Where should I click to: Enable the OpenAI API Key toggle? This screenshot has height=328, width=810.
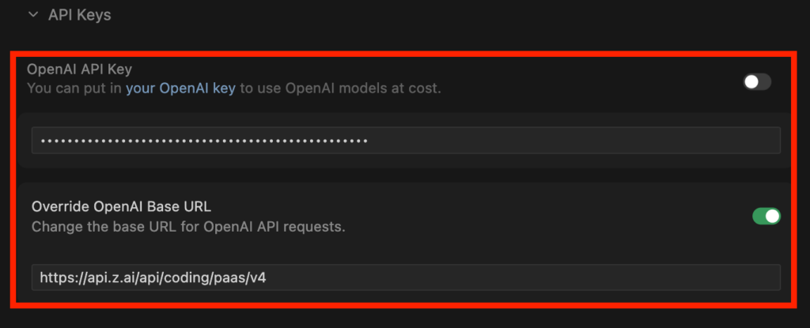point(757,81)
